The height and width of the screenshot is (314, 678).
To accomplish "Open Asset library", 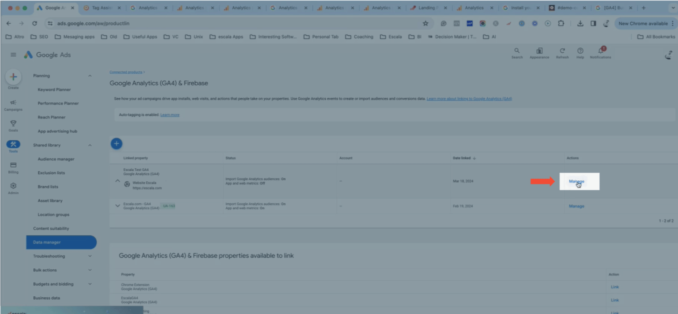I will [50, 200].
